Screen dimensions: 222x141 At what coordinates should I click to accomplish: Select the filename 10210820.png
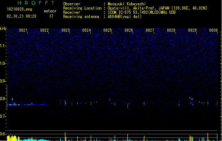[x=20, y=9]
